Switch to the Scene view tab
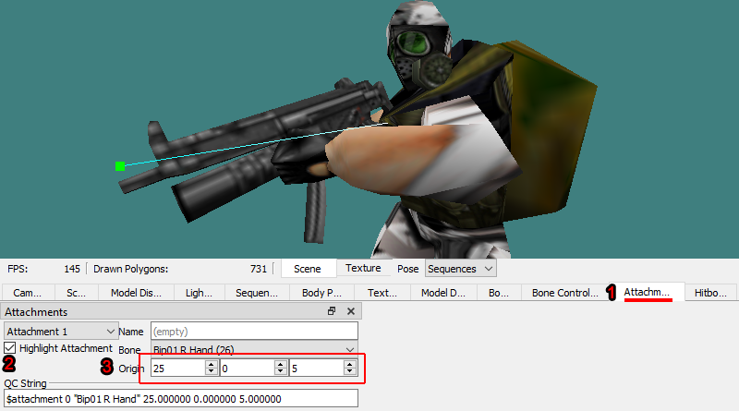This screenshot has width=739, height=411. click(x=308, y=269)
